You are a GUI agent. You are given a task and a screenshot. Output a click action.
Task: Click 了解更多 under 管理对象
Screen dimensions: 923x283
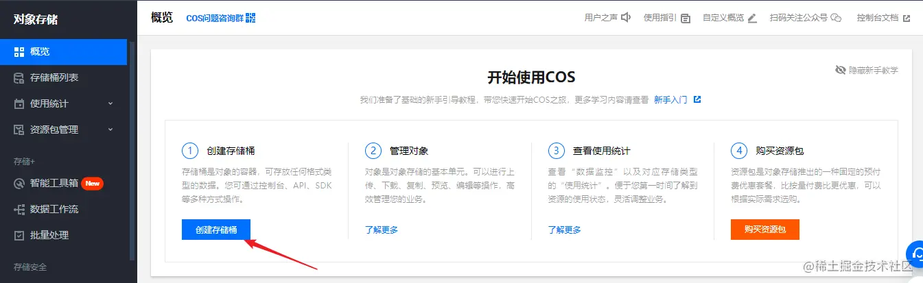[x=382, y=230]
